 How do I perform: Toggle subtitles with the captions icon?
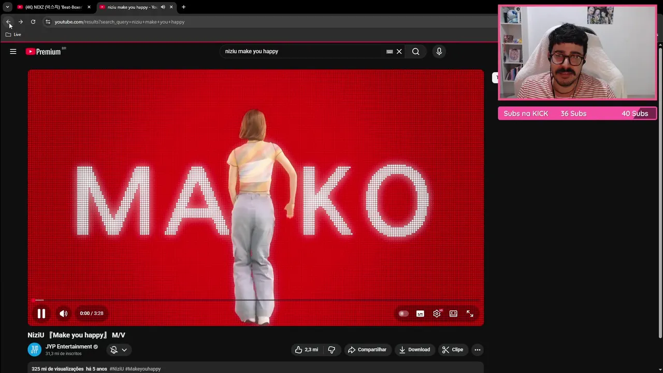(420, 313)
